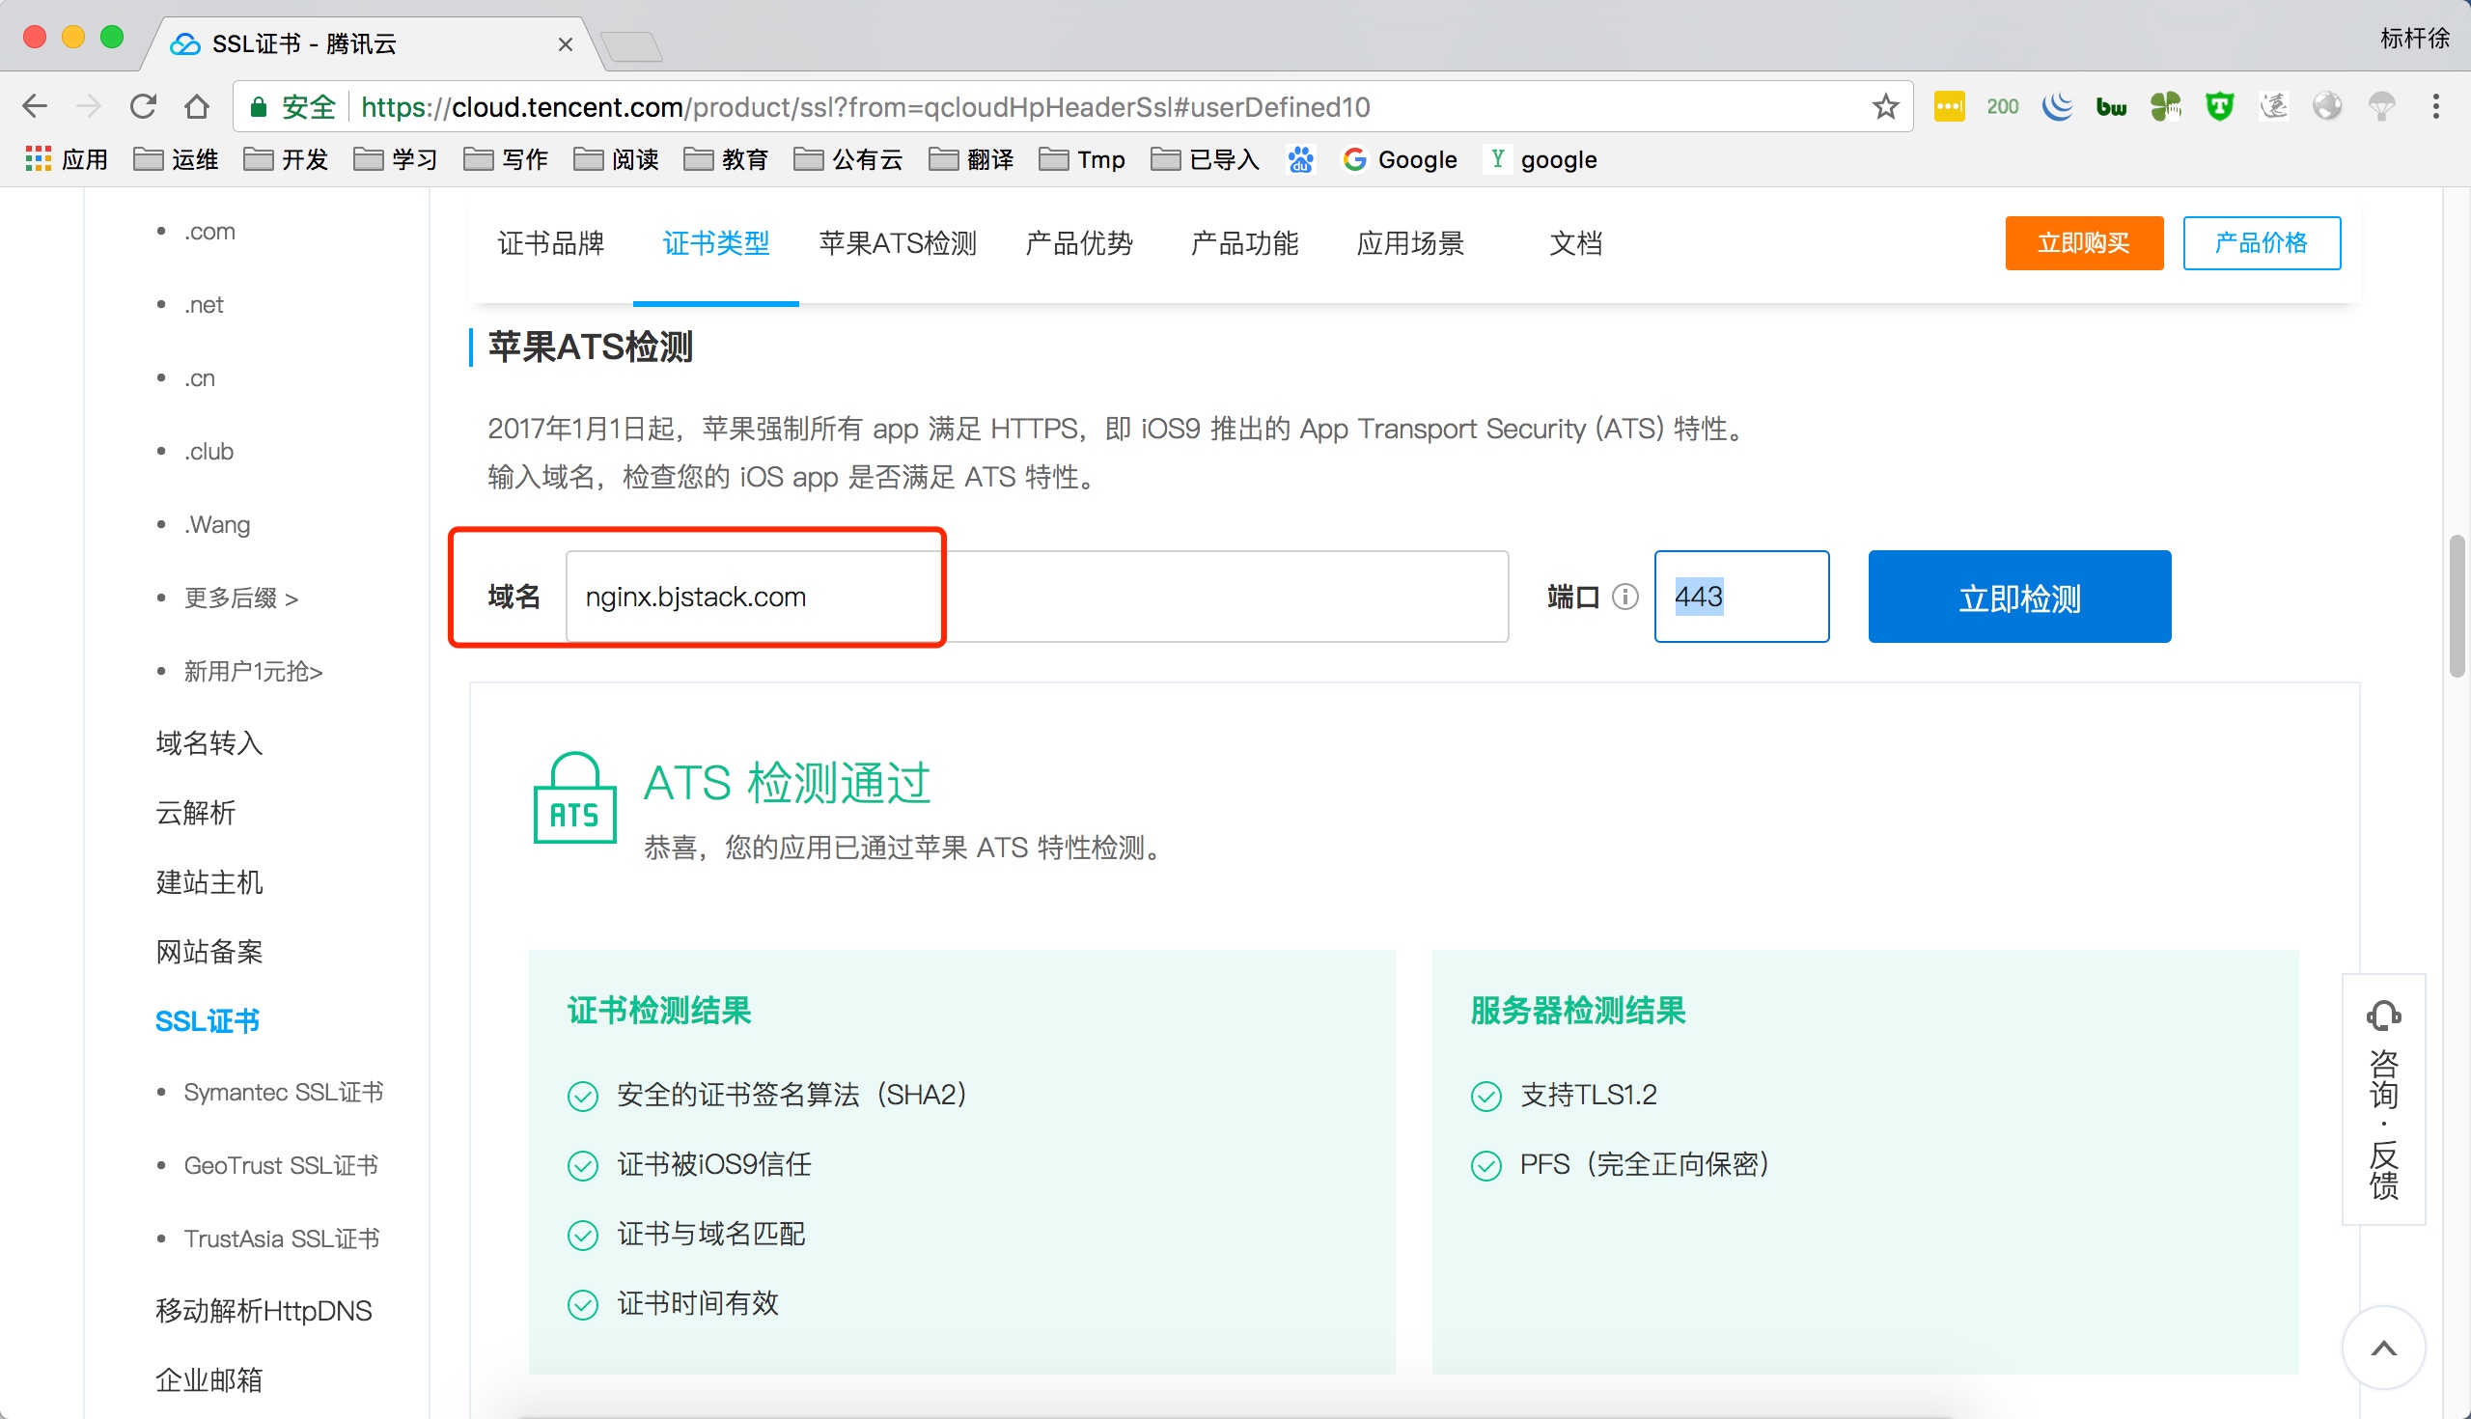This screenshot has height=1419, width=2471.
Task: Open the 写作 bookmarks folder
Action: coord(506,159)
